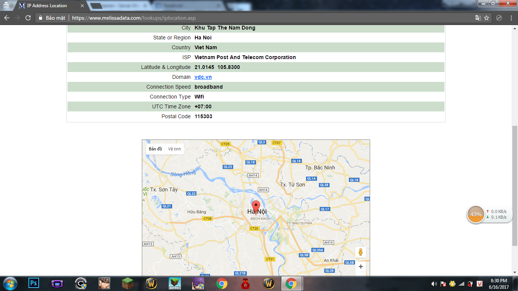Image resolution: width=518 pixels, height=291 pixels.
Task: Click the An Khải map label
Action: [x=331, y=260]
